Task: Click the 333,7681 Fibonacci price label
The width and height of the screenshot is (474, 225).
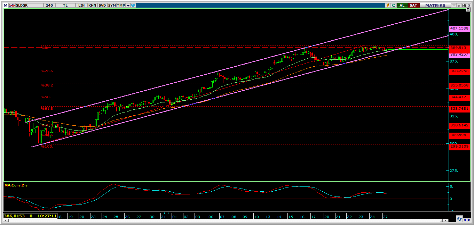Action: pos(459,109)
